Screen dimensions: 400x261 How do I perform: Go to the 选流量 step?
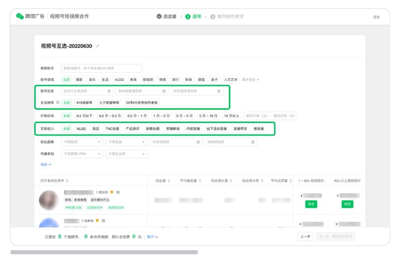(x=166, y=17)
